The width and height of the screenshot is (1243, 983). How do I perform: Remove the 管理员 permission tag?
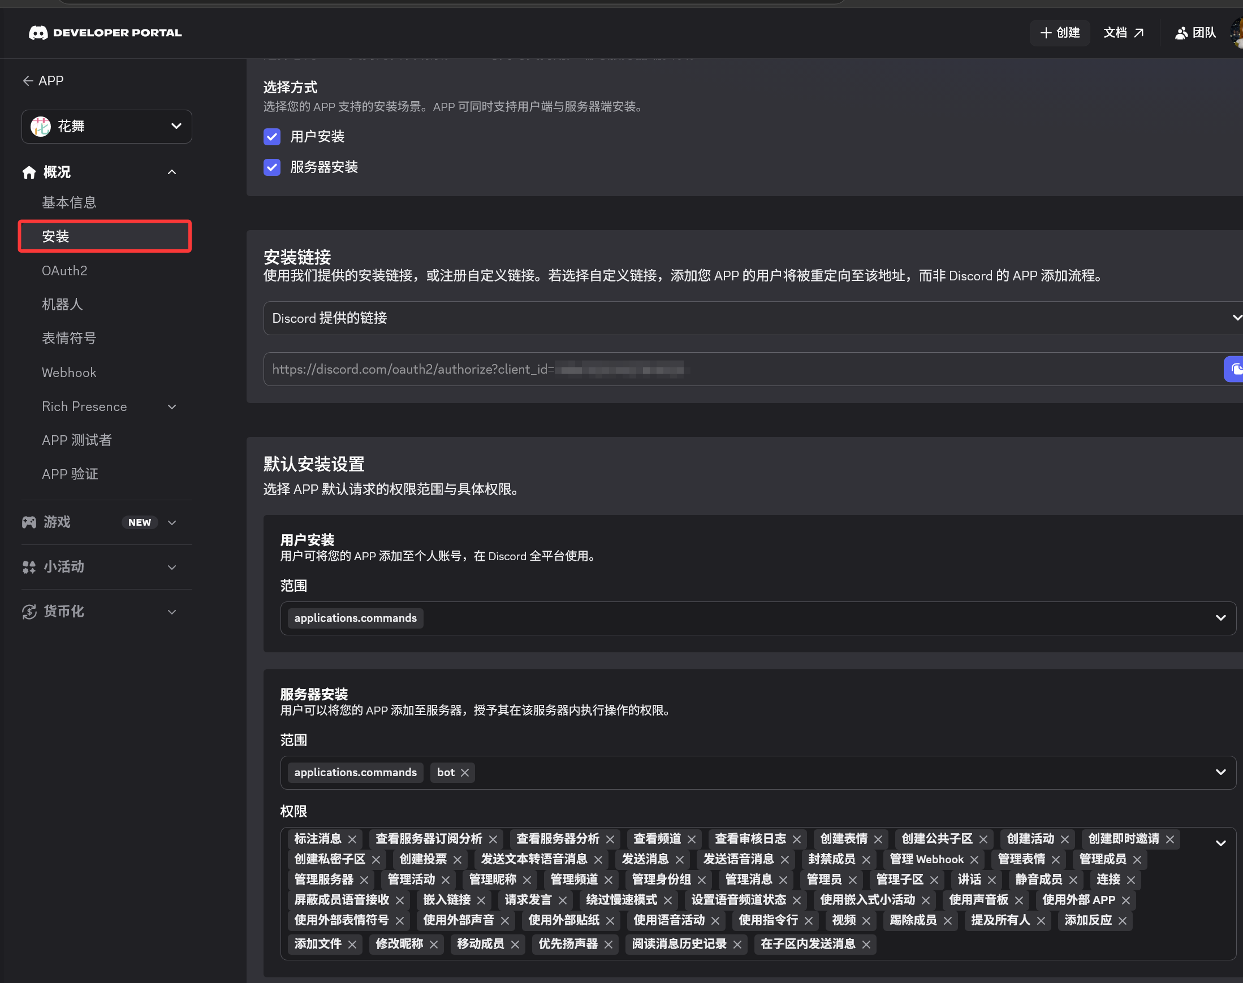pyautogui.click(x=853, y=880)
